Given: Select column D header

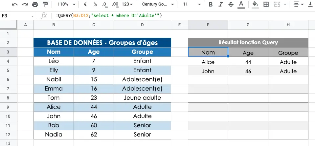Looking at the screenshot, I should click(x=142, y=25).
